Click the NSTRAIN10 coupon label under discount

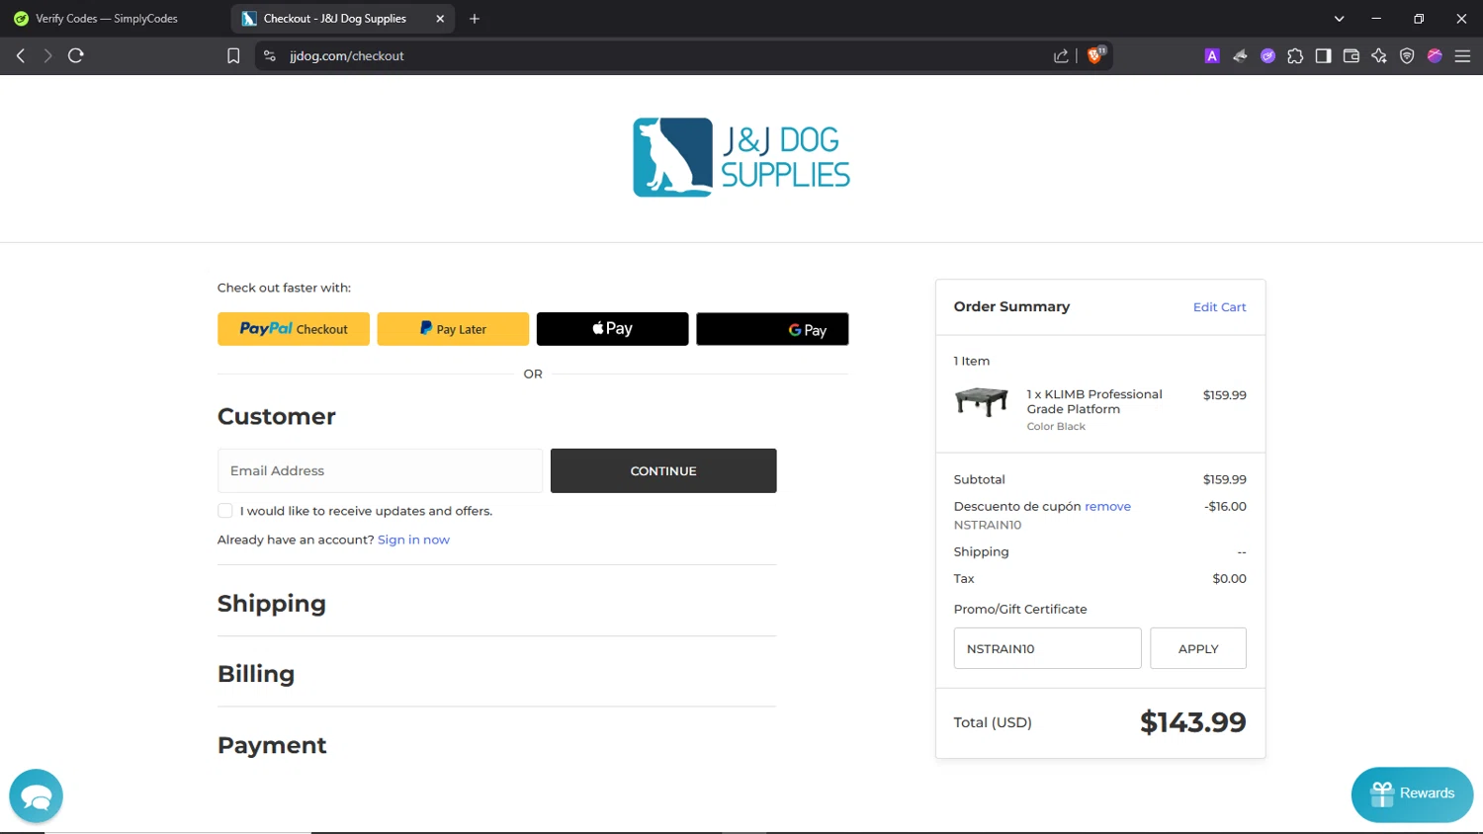tap(988, 525)
